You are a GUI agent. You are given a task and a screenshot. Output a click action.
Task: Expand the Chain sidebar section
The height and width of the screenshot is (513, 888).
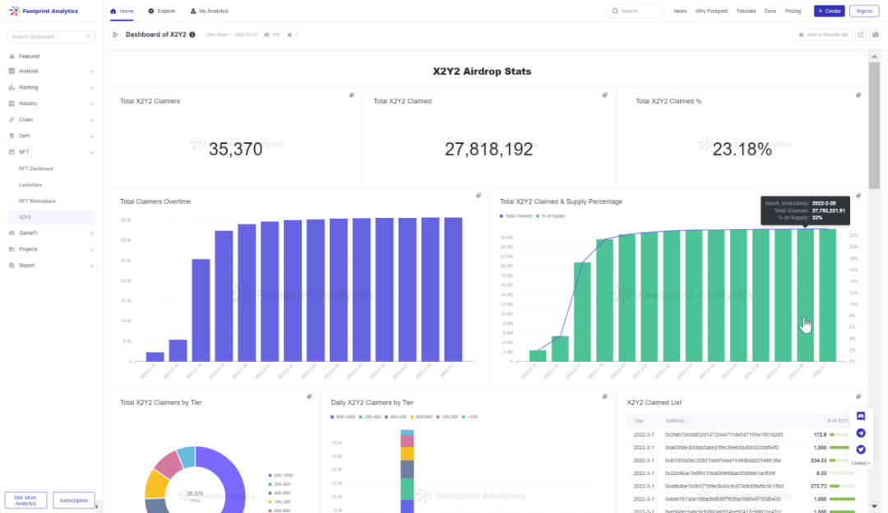pyautogui.click(x=92, y=120)
